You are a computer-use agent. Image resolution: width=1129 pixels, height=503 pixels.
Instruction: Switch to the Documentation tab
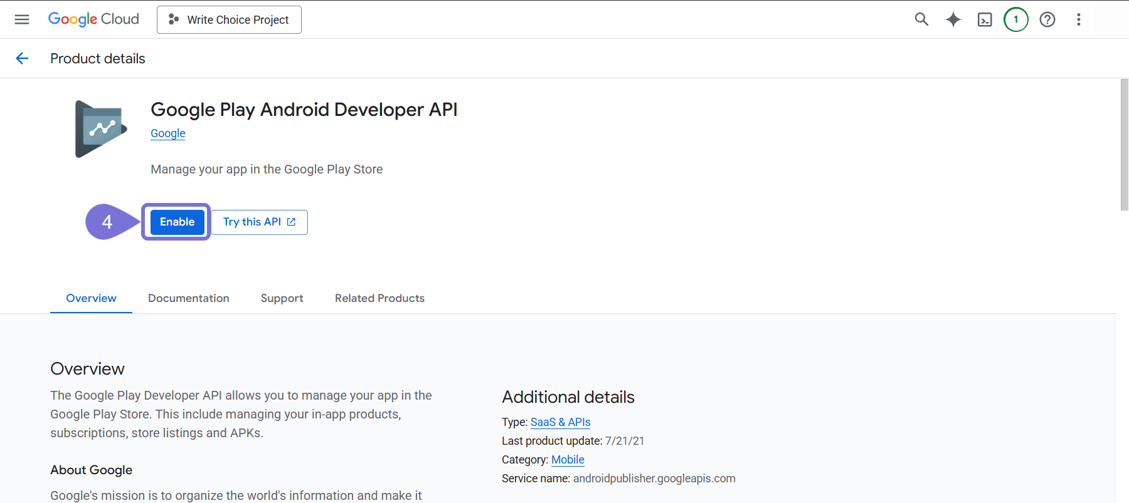coord(188,298)
